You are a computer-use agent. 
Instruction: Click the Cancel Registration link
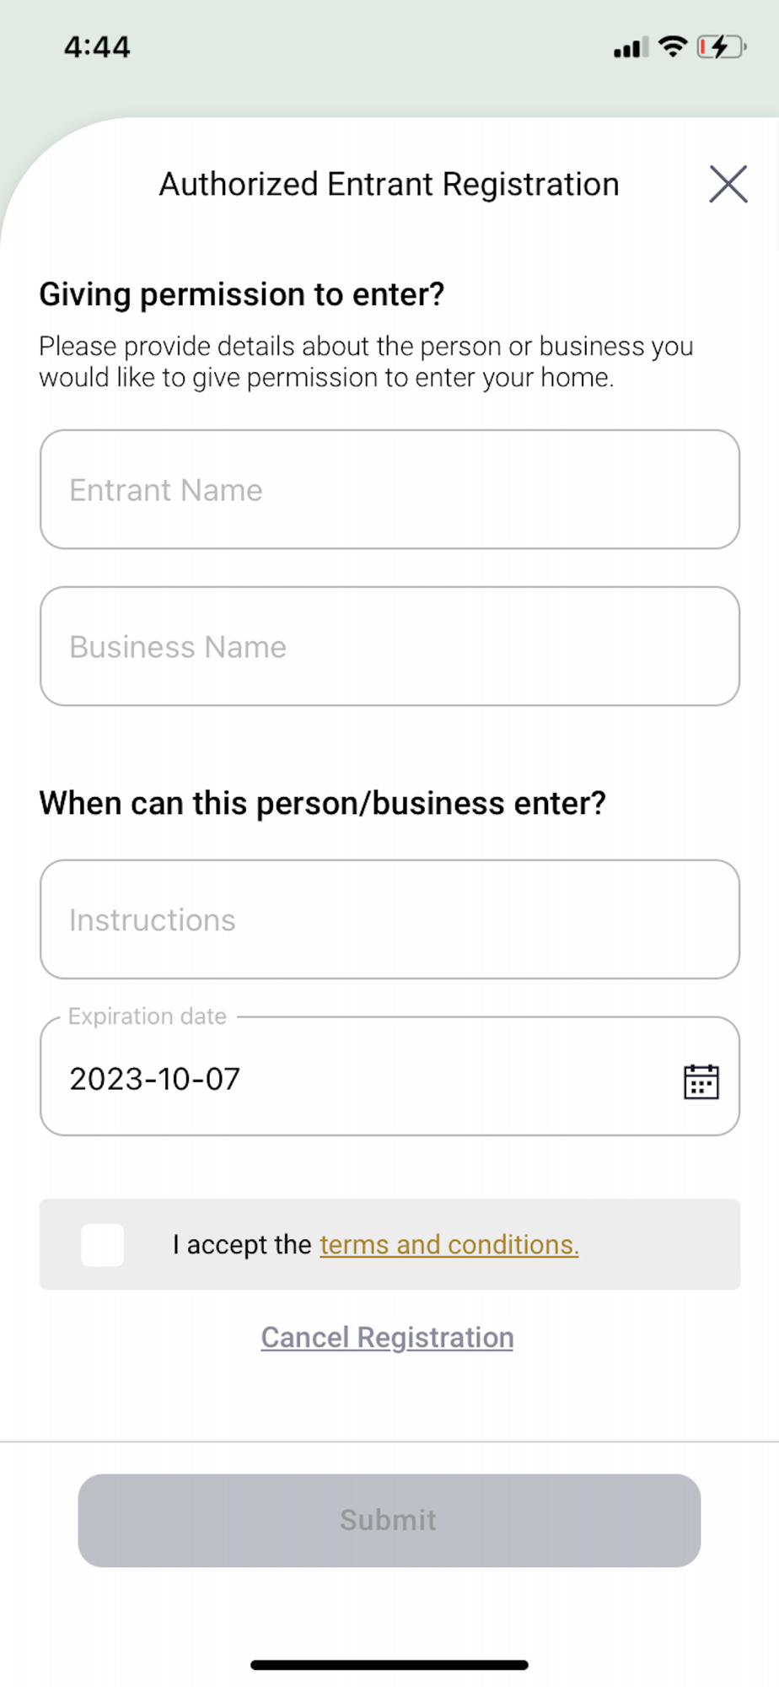387,1338
